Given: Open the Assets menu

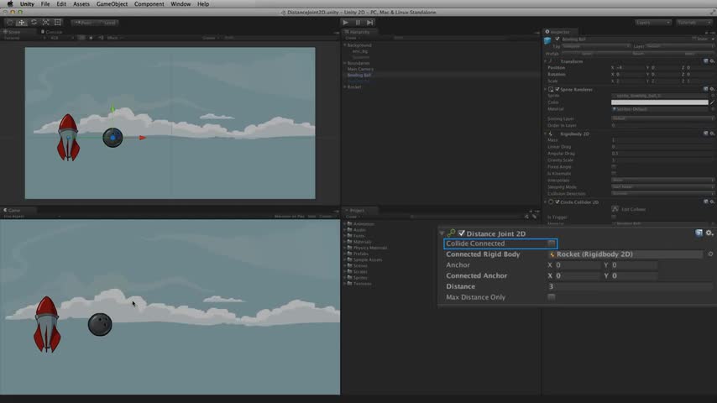Looking at the screenshot, I should tap(81, 4).
